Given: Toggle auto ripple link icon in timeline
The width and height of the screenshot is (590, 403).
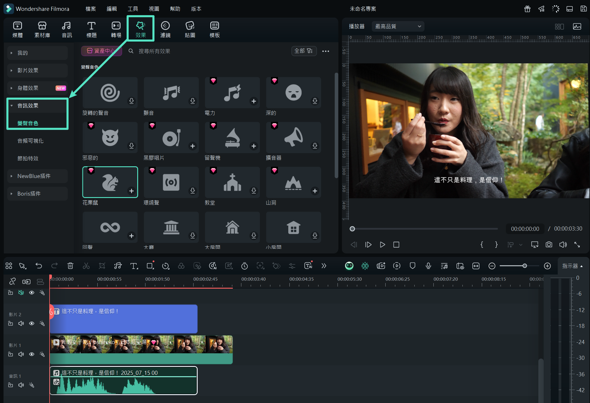Looking at the screenshot, I should (26, 282).
